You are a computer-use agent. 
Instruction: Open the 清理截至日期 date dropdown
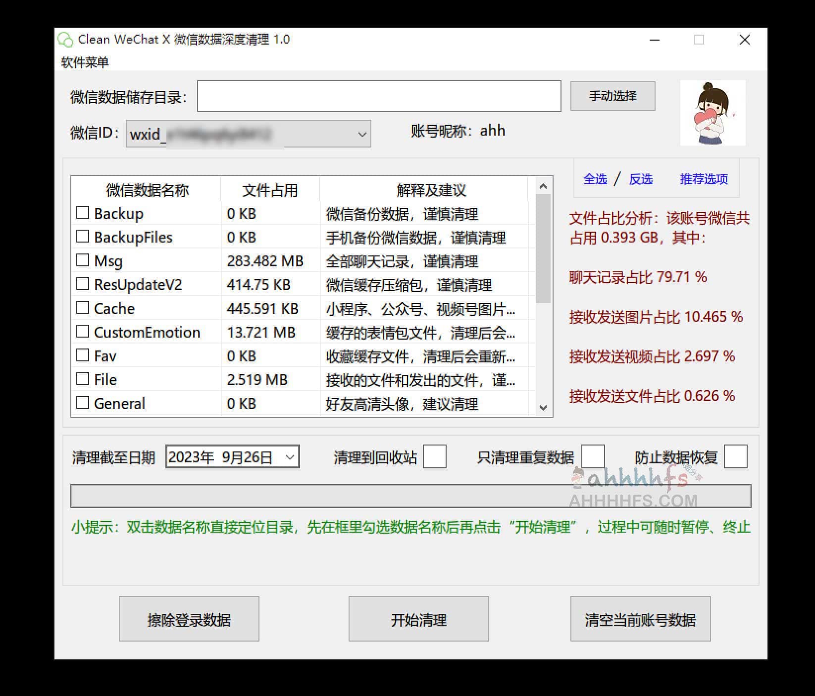(x=290, y=457)
